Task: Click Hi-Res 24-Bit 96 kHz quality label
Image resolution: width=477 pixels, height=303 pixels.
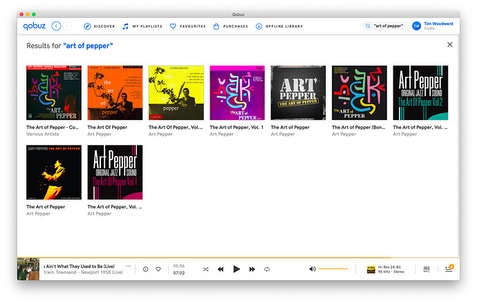Action: coord(391,269)
